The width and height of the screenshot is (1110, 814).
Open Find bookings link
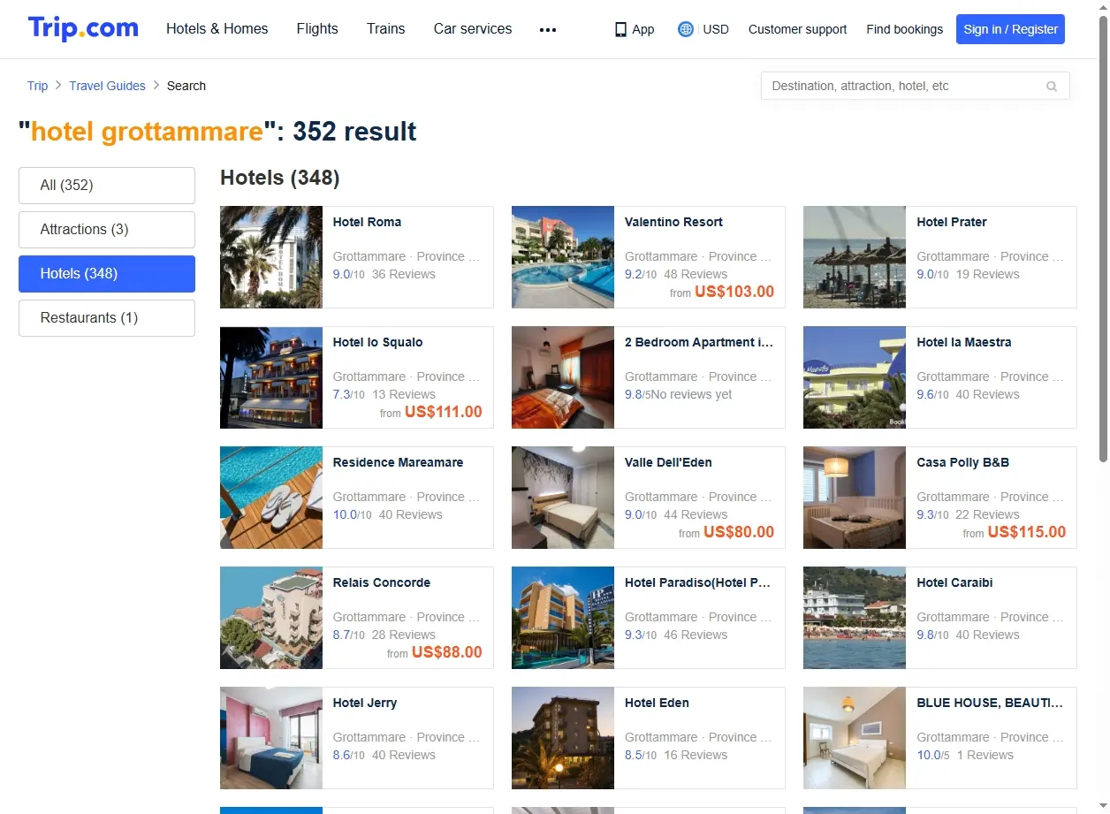point(905,29)
